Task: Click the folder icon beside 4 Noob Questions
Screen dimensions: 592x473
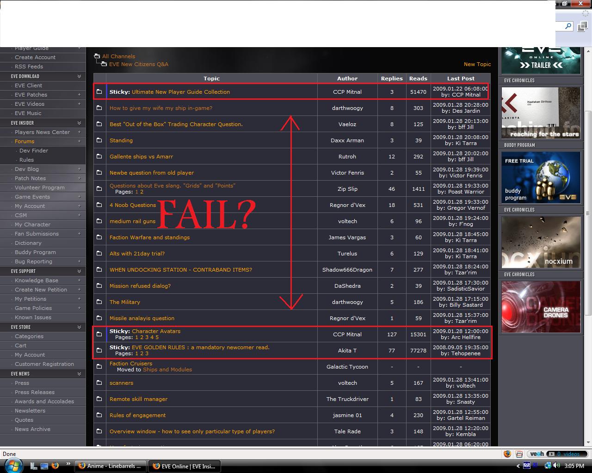Action: (x=99, y=205)
